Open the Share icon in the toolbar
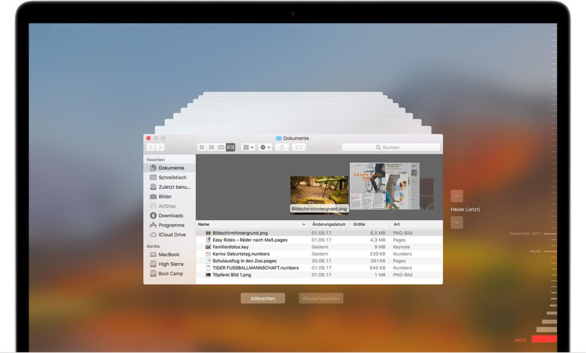 coord(282,147)
